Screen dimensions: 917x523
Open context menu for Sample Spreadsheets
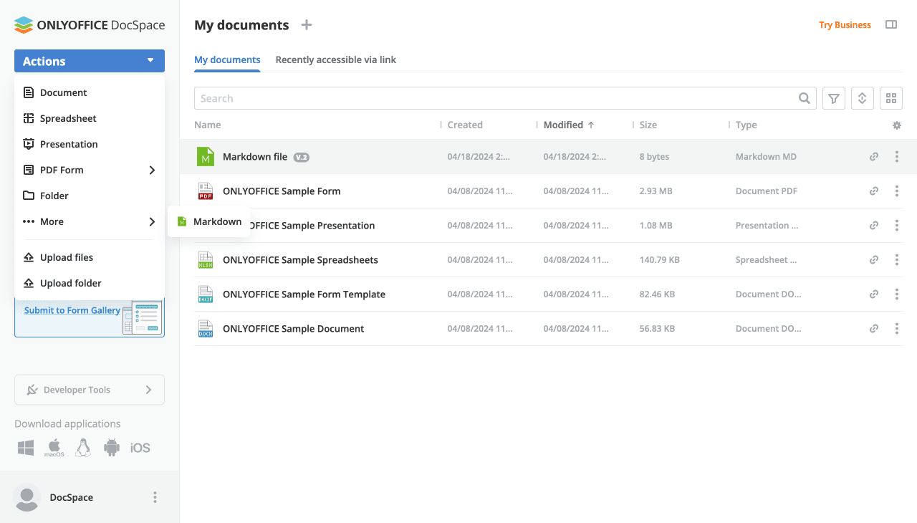coord(897,260)
